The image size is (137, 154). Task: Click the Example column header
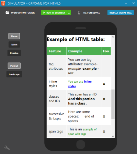click(84, 51)
